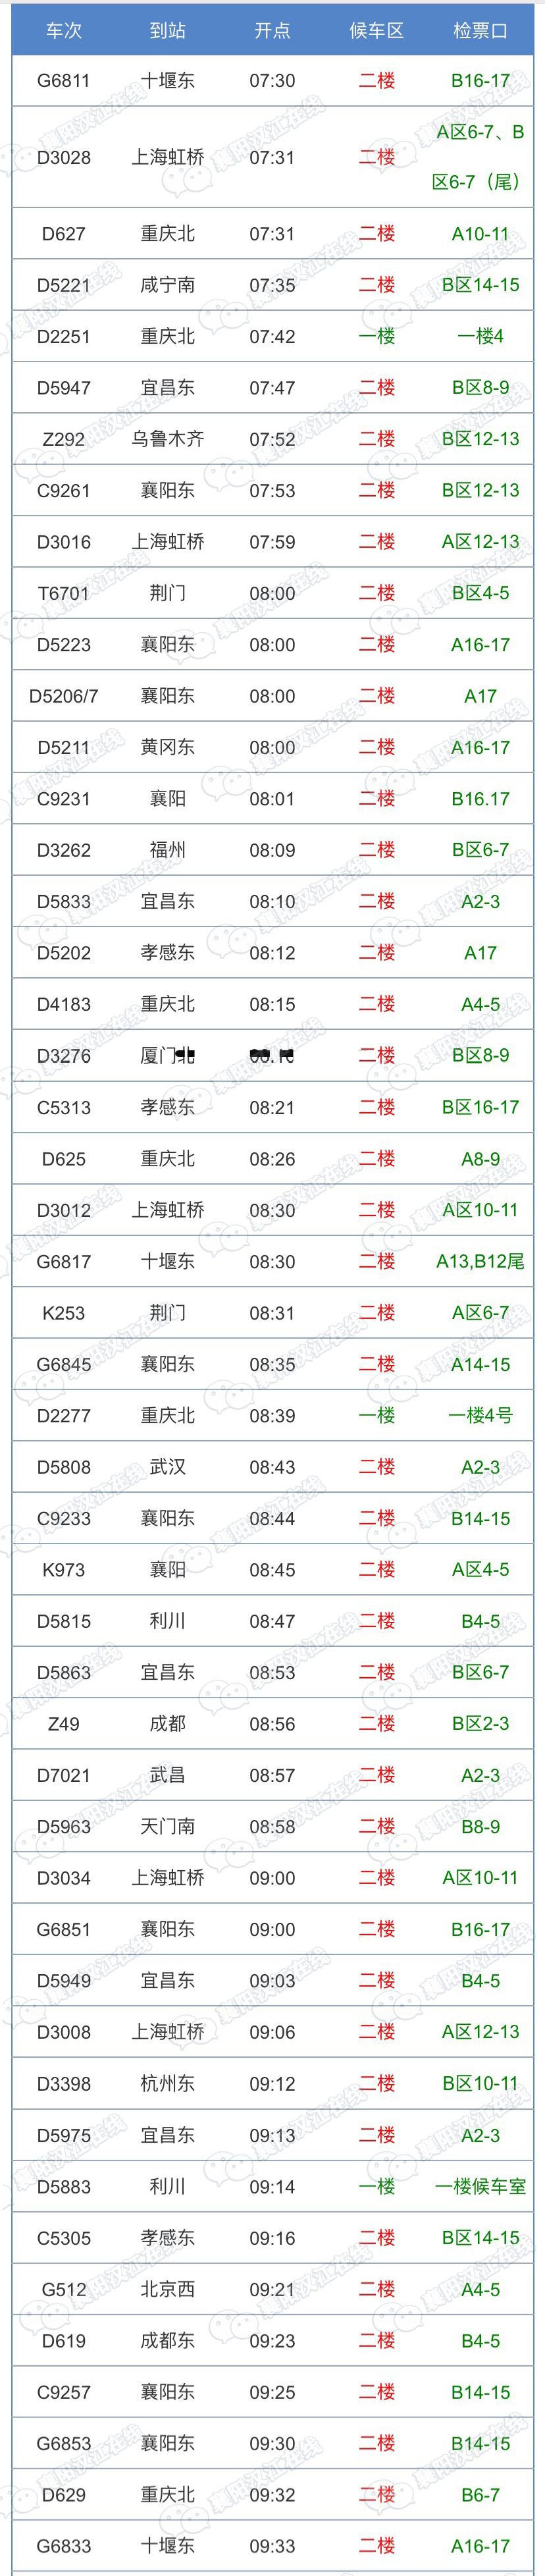This screenshot has height=2576, width=545.
Task: Click the 天门南 destination cell
Action: (168, 1826)
